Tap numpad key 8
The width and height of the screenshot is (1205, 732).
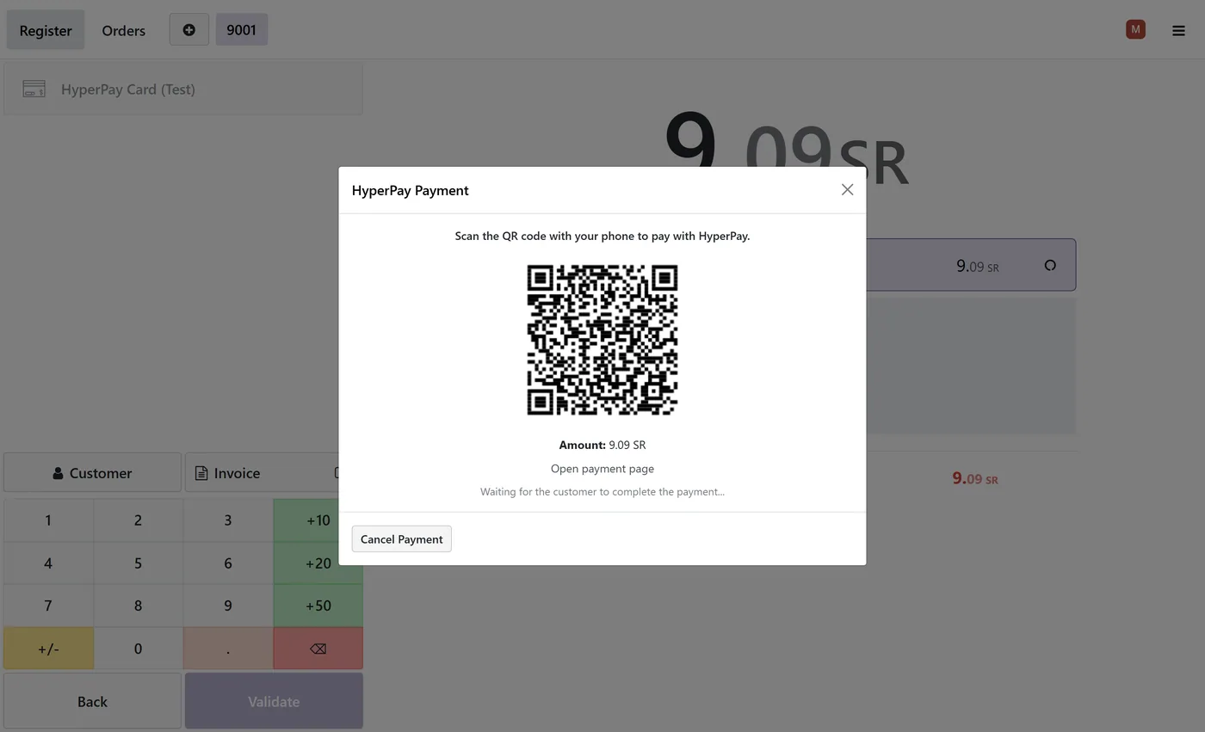point(138,606)
